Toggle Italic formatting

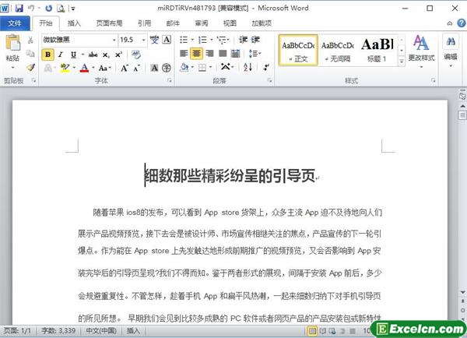[x=62, y=54]
